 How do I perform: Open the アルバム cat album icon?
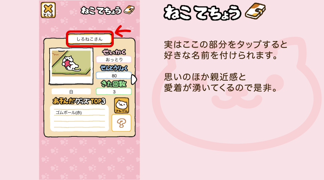tap(122, 105)
